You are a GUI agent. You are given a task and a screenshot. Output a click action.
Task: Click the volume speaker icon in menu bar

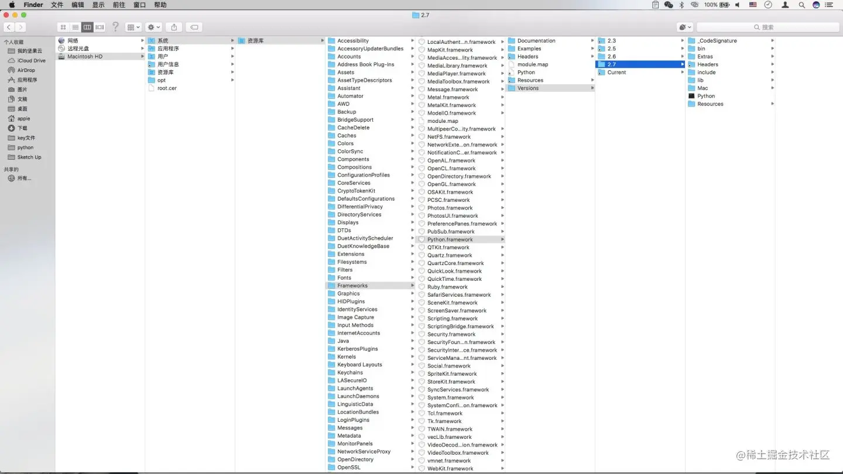(x=738, y=5)
